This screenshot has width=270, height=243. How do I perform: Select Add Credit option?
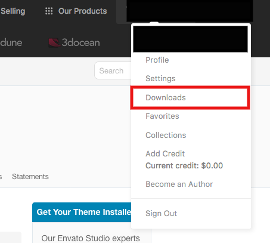point(165,153)
